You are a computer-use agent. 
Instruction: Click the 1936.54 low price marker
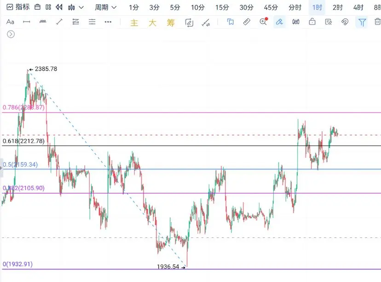[168, 267]
